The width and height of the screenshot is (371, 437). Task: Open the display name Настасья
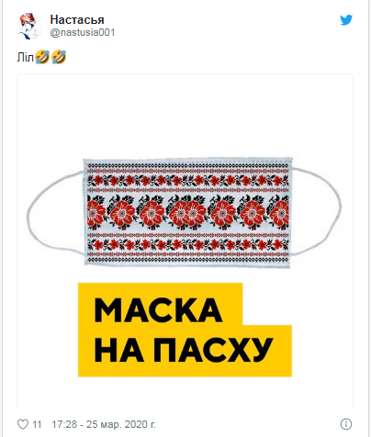tap(77, 20)
